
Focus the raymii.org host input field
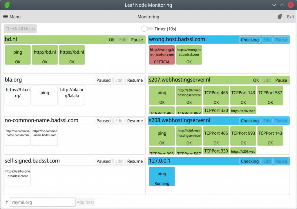[x=43, y=202]
